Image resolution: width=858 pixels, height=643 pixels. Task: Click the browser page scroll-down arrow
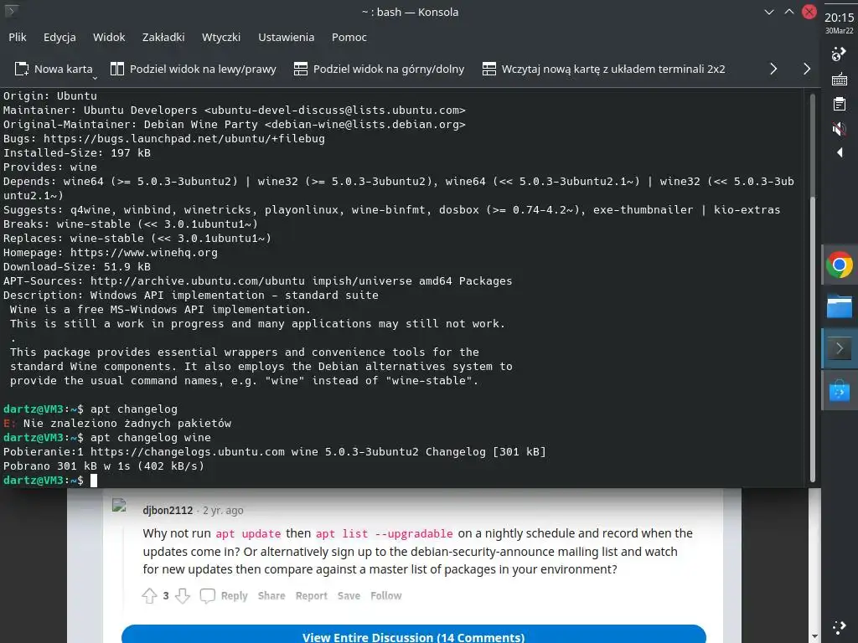click(x=814, y=637)
